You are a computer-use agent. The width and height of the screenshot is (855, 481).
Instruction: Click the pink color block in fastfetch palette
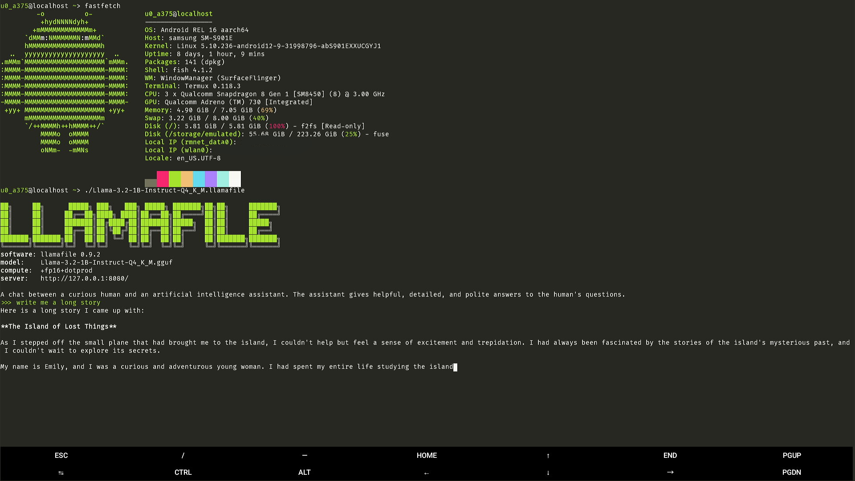(163, 179)
